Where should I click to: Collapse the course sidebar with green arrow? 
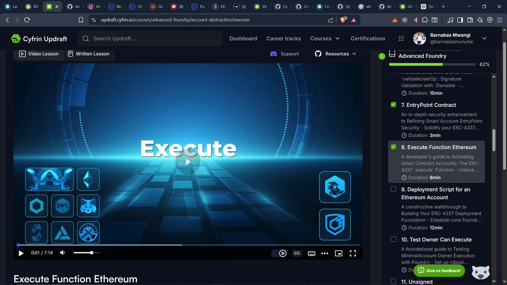[382, 56]
